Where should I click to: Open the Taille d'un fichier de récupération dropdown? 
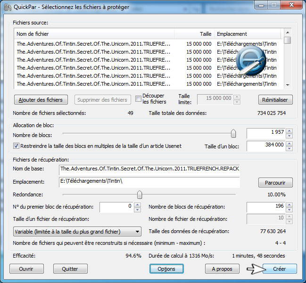pos(77,232)
